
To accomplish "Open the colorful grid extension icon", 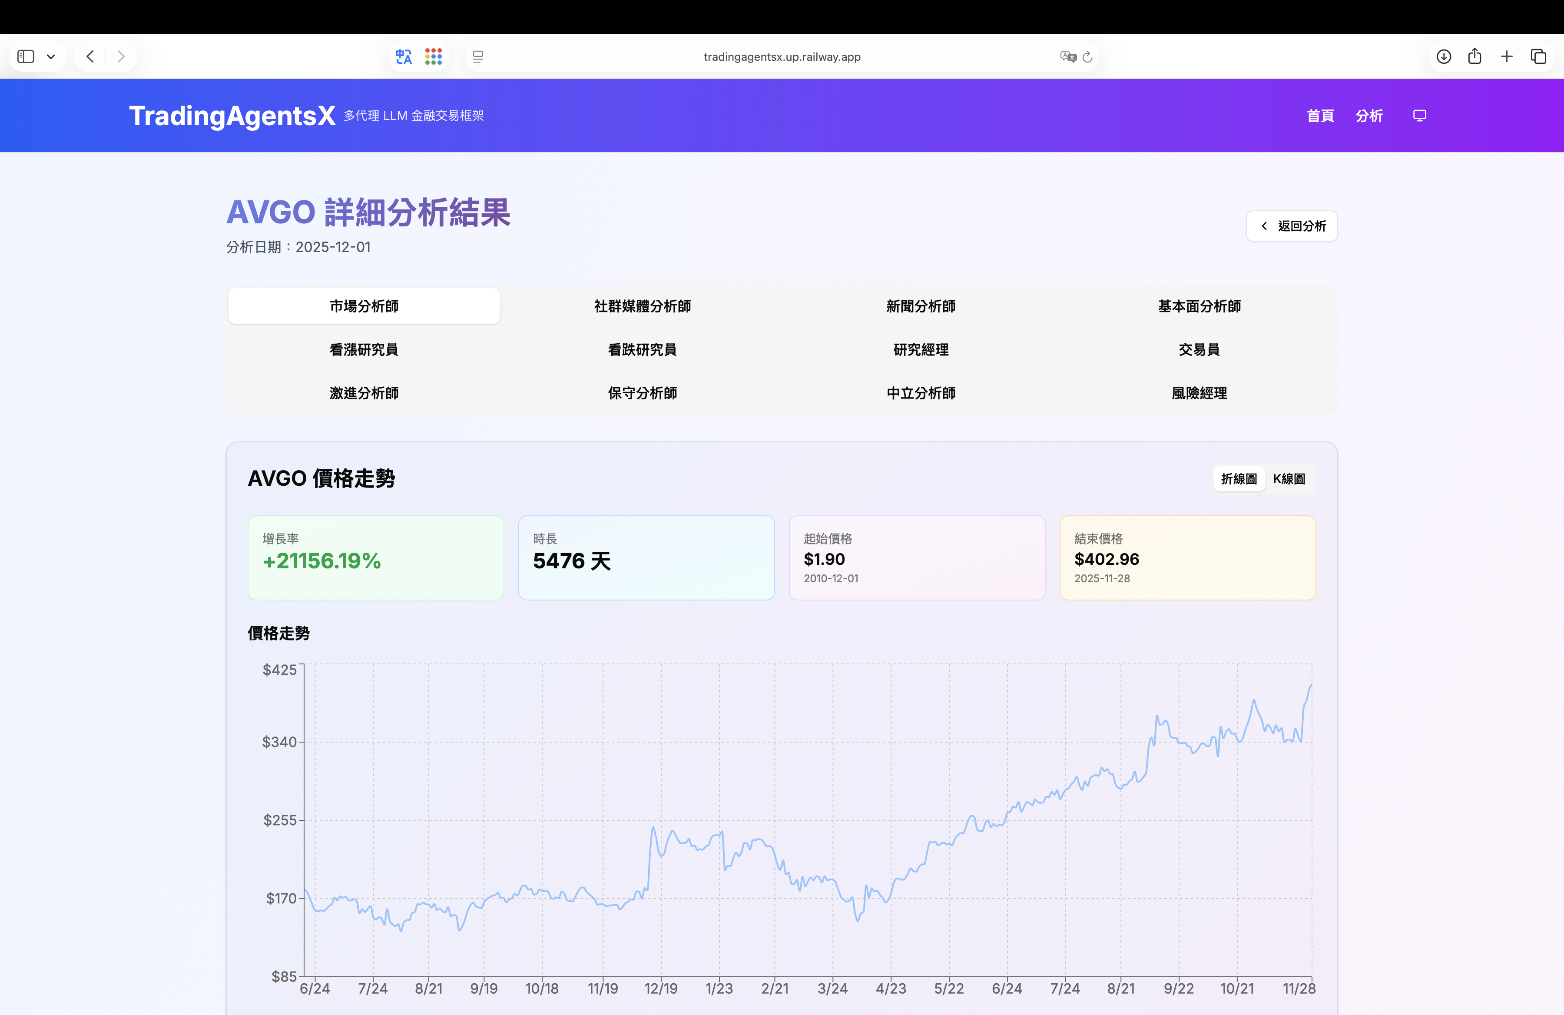I will tap(434, 56).
